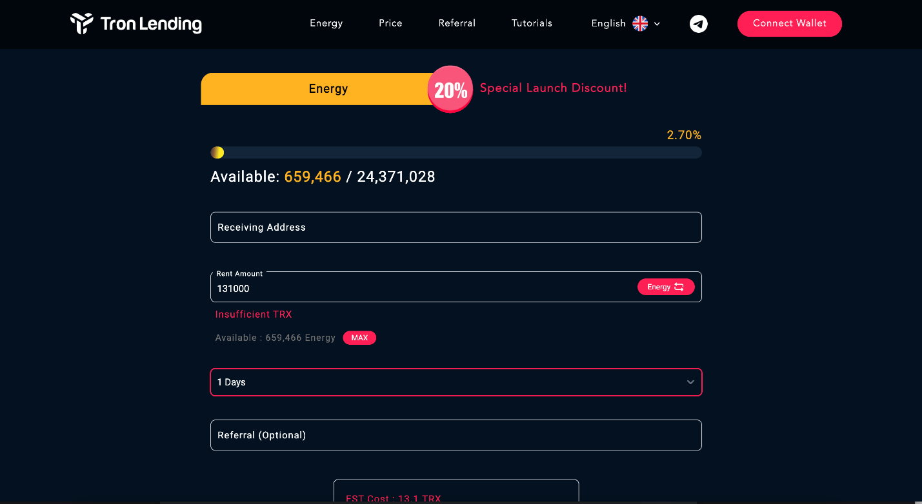Click the Connect Wallet button
The width and height of the screenshot is (922, 504).
(790, 24)
